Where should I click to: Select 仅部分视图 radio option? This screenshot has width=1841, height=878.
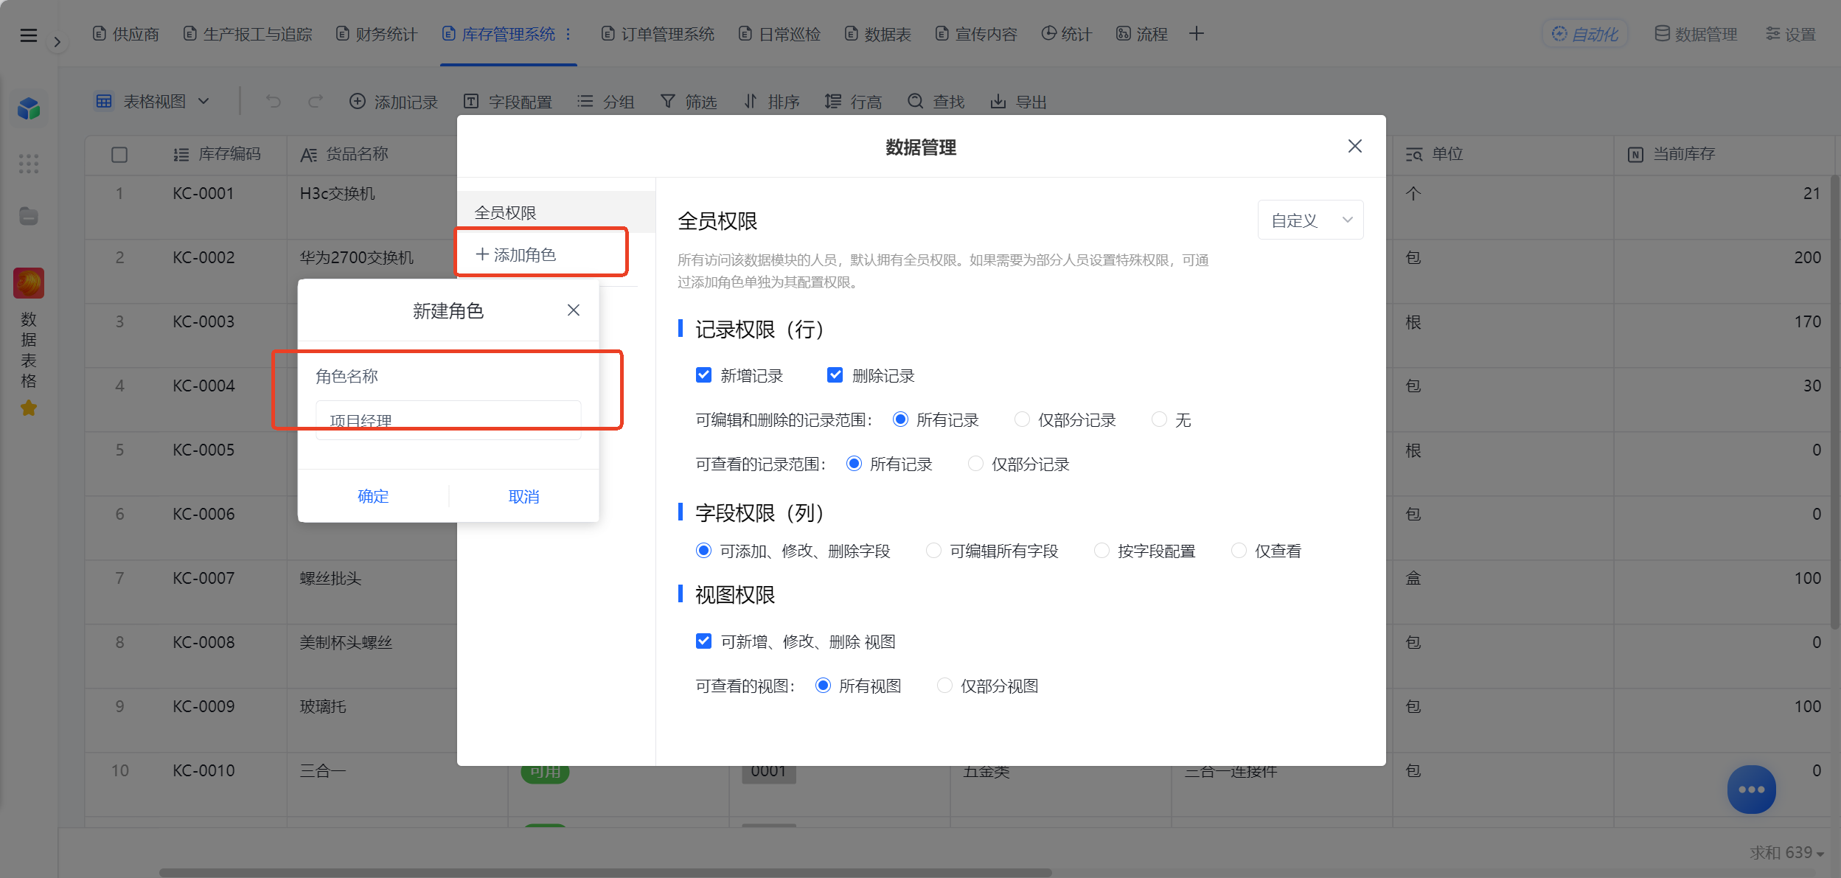[x=944, y=686]
